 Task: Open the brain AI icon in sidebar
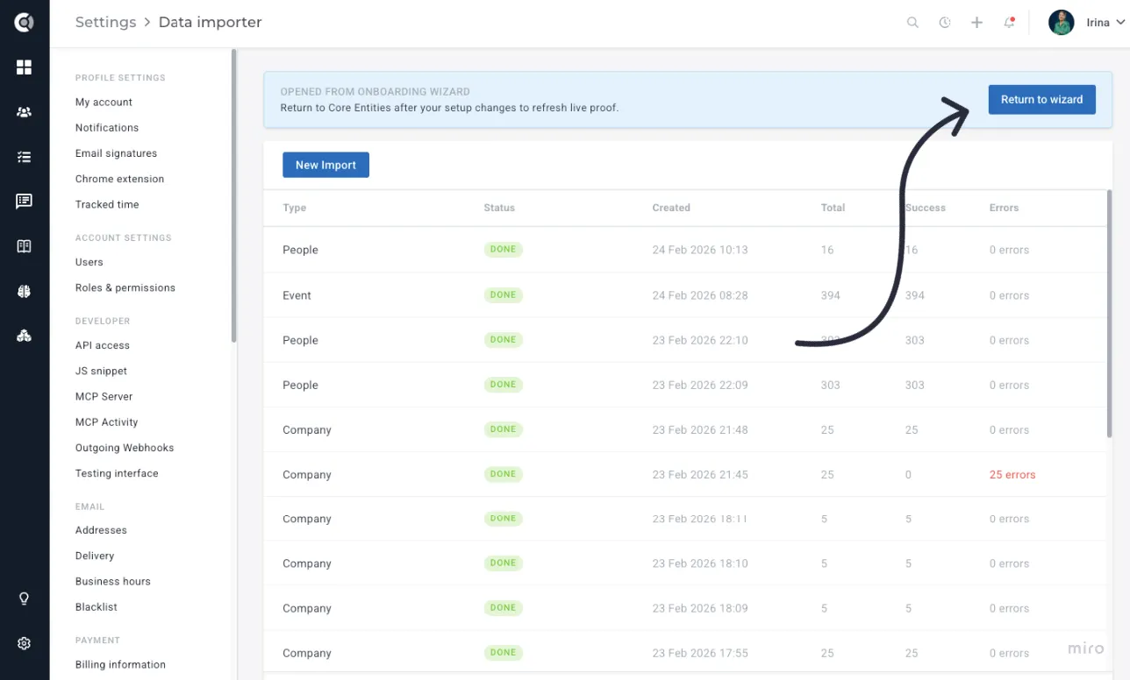pyautogui.click(x=24, y=291)
